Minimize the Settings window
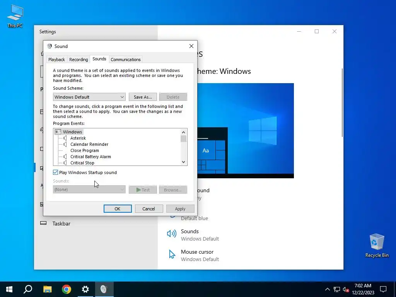 [299, 31]
